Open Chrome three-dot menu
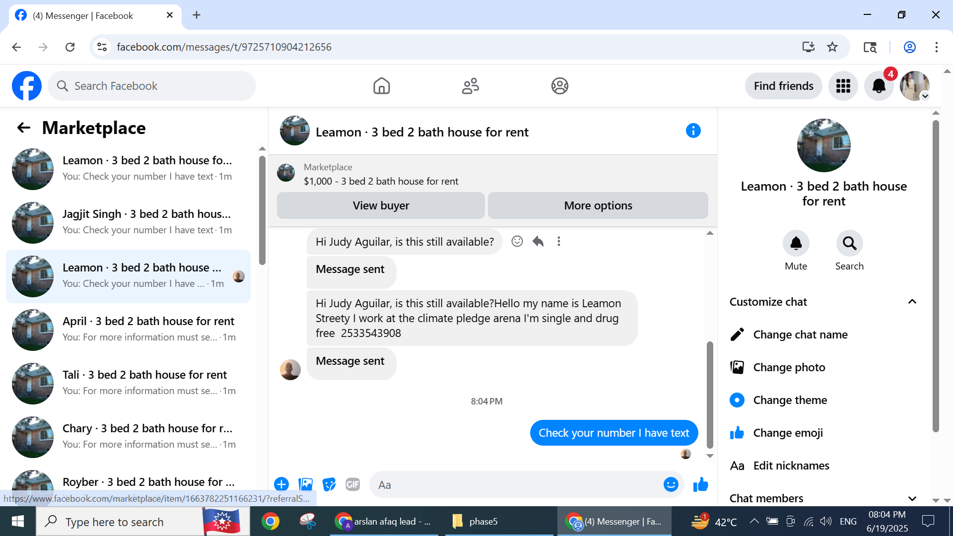 pos(937,47)
